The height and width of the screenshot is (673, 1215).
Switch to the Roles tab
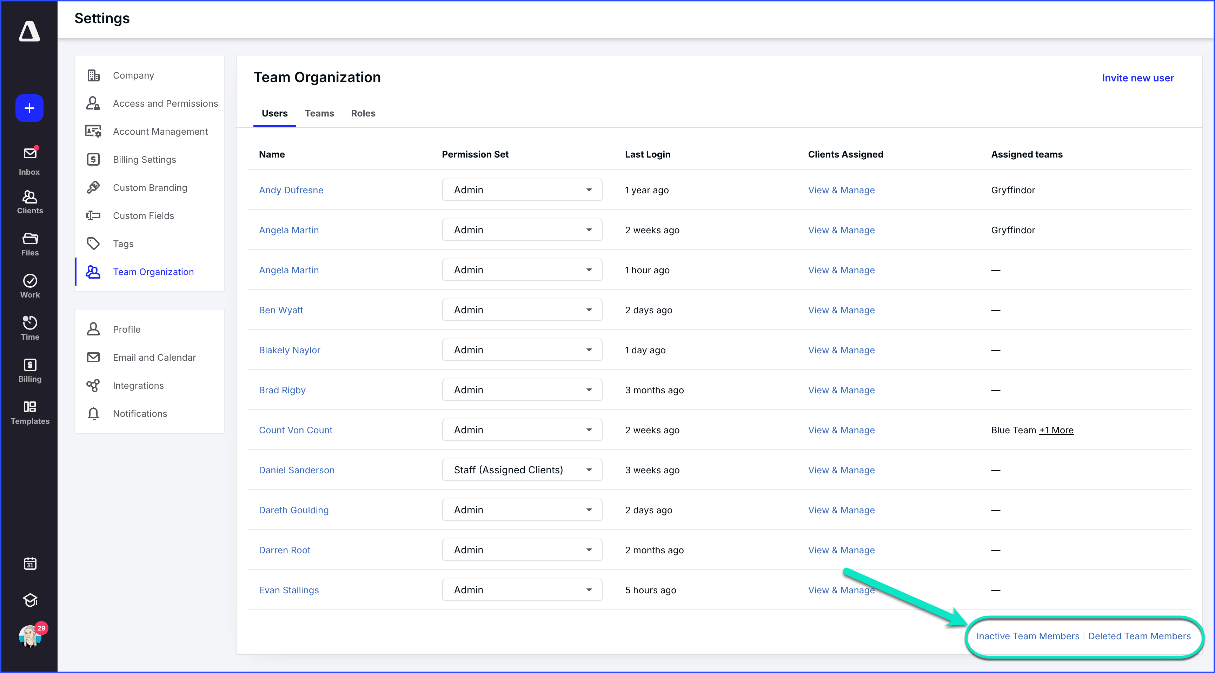point(363,113)
